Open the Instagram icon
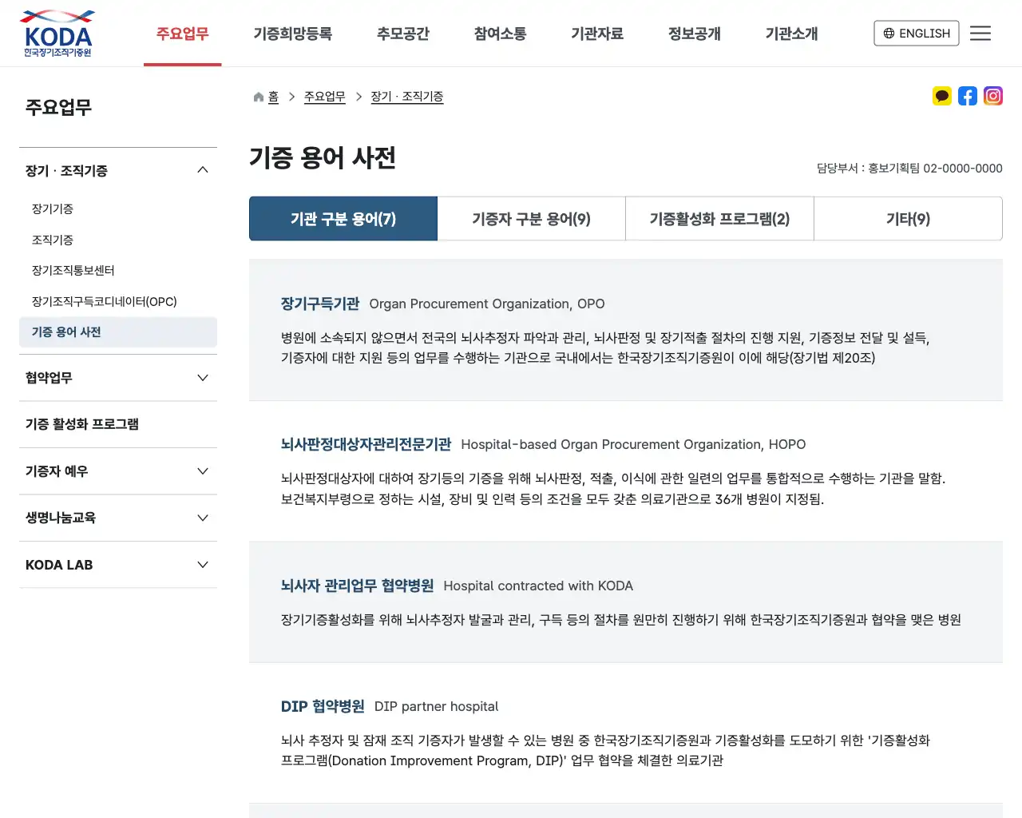The height and width of the screenshot is (818, 1022). [993, 96]
